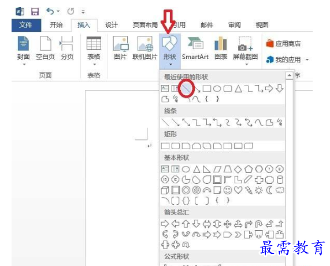The width and height of the screenshot is (330, 266).
Task: Select the cube shape under 基本形状
Action: click(x=165, y=190)
